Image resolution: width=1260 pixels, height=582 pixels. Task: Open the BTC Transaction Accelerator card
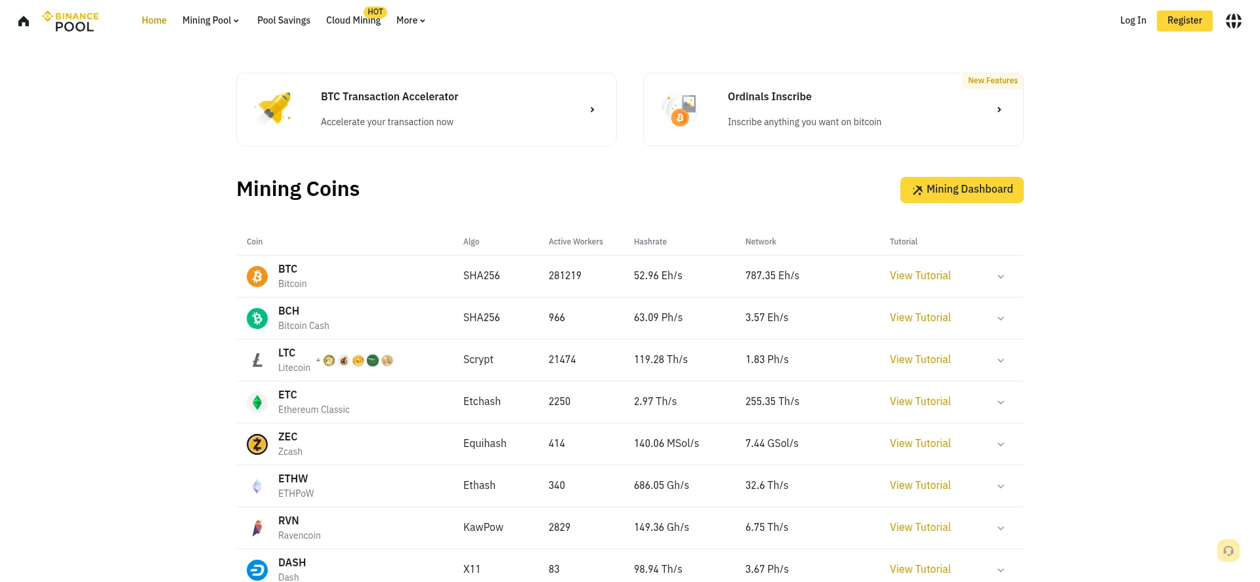pyautogui.click(x=427, y=109)
